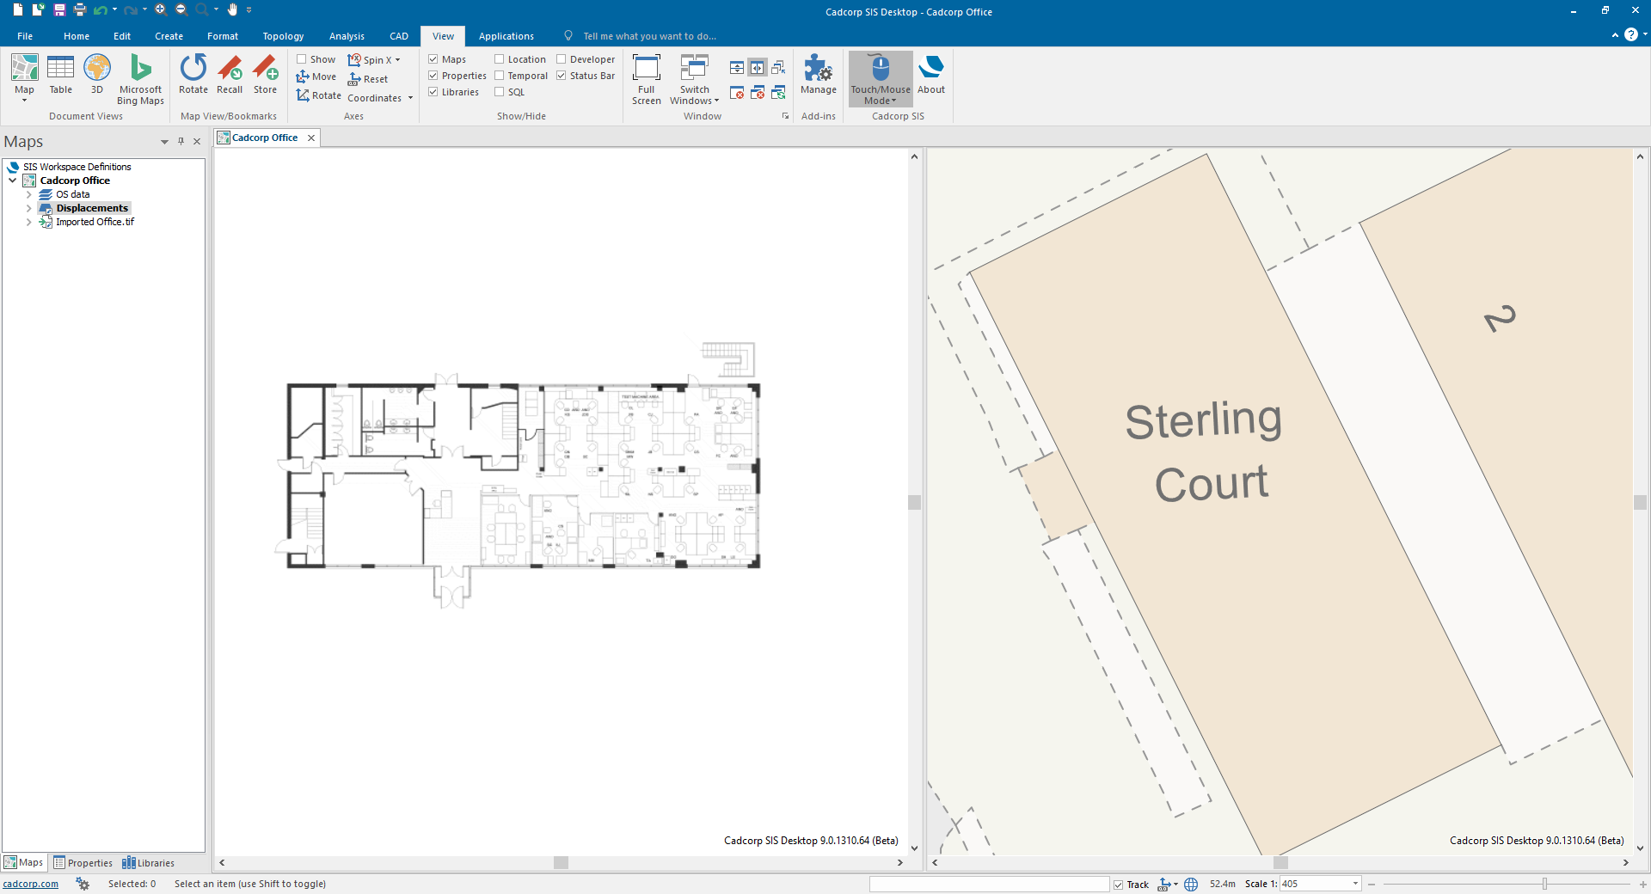This screenshot has height=894, width=1651.
Task: Click the zoom slider in status bar
Action: pos(1544,884)
